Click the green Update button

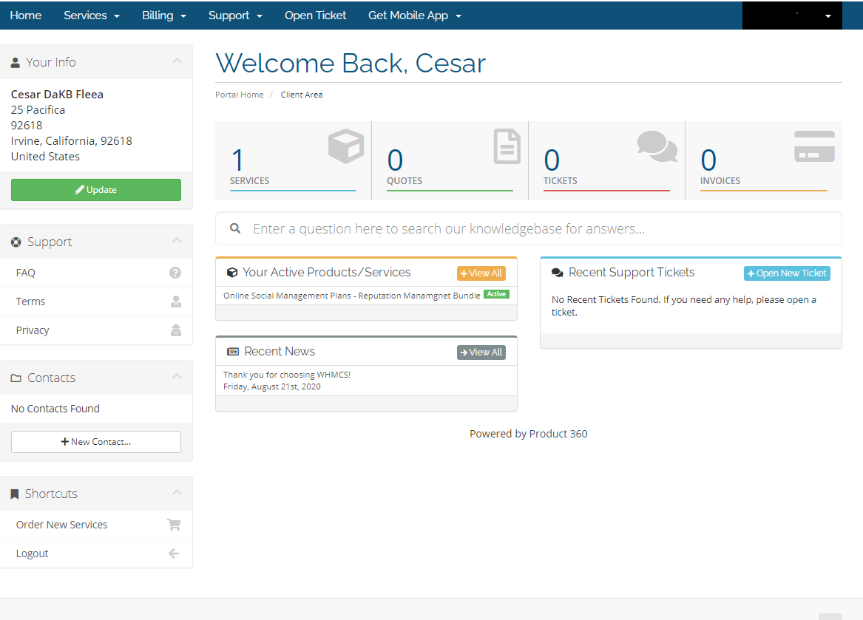96,190
